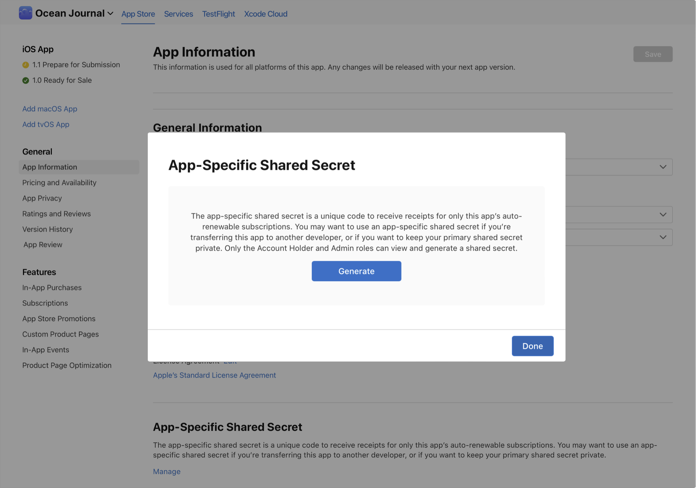Screen dimensions: 696x488
Task: Open the Subscriptions section
Action: point(45,303)
